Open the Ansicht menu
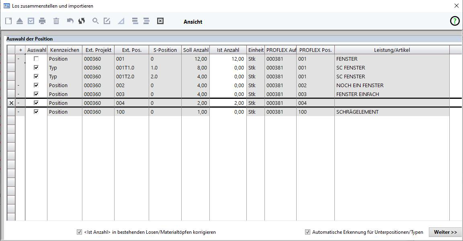 point(193,22)
